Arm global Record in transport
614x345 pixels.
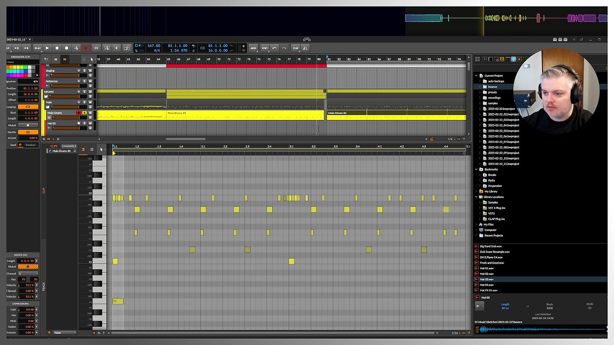point(66,48)
